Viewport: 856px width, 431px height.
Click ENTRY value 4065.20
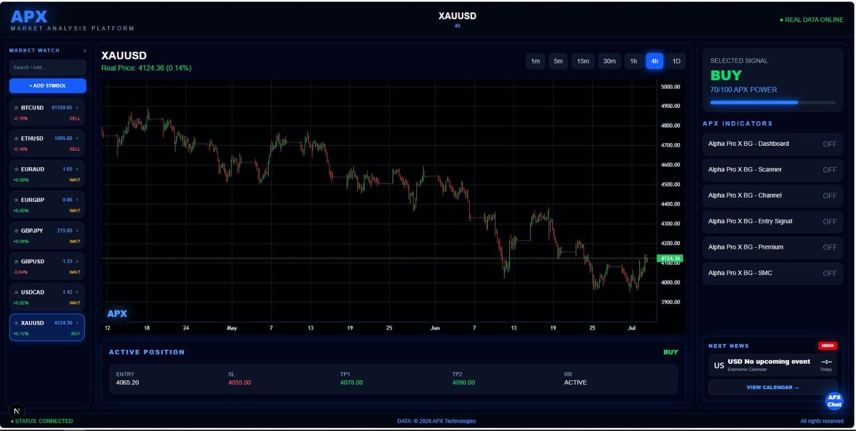[x=127, y=383]
